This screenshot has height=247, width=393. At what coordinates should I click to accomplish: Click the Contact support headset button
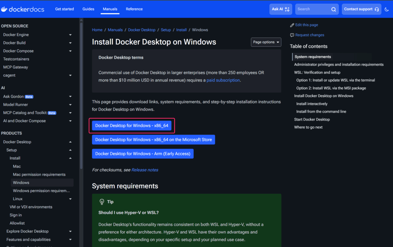[x=361, y=9]
